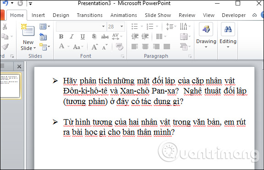Add a New Slide using the slide icon
Screen dimensions: 264x170
point(28,30)
